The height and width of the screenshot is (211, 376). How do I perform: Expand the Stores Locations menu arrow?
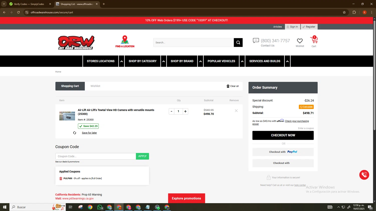pos(122,61)
